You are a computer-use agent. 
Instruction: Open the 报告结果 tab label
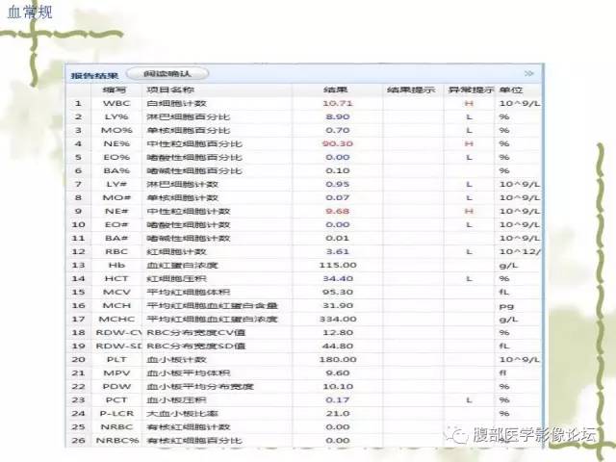[94, 75]
